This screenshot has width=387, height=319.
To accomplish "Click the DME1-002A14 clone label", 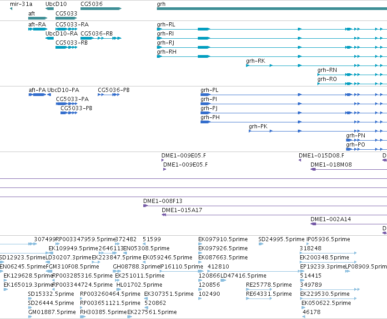I will pos(331,219).
